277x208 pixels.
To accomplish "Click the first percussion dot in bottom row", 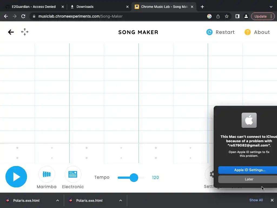I will point(17,158).
